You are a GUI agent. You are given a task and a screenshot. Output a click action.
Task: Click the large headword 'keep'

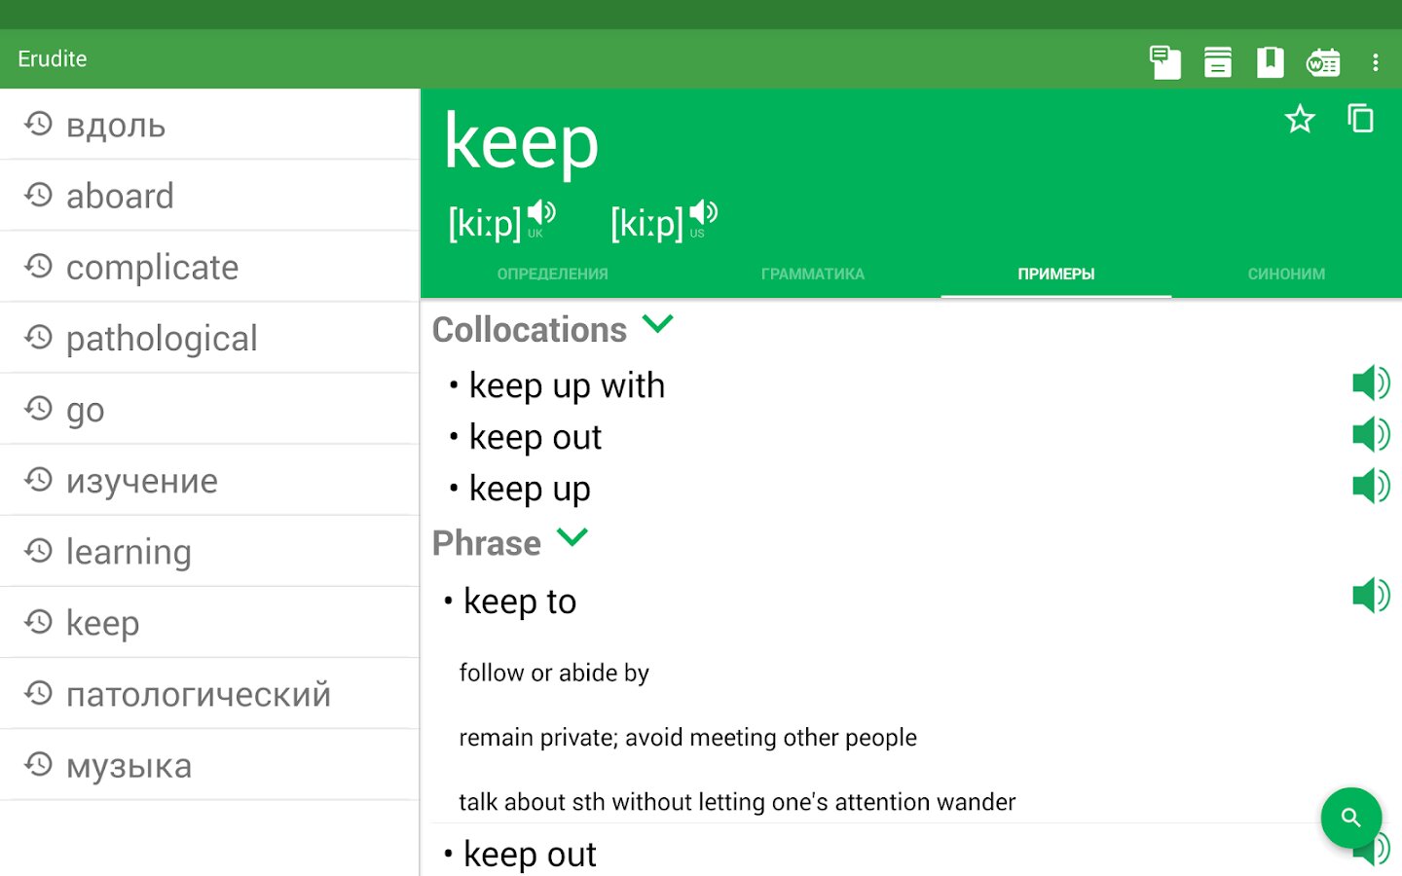521,142
